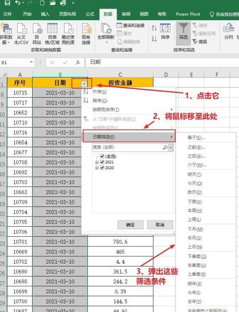
Task: Uncheck the 2020 year checkbox
Action: point(102,168)
